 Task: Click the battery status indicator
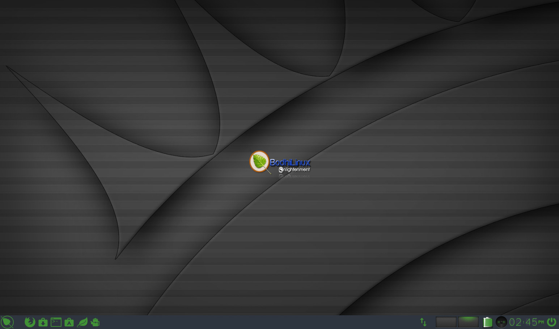pos(488,322)
